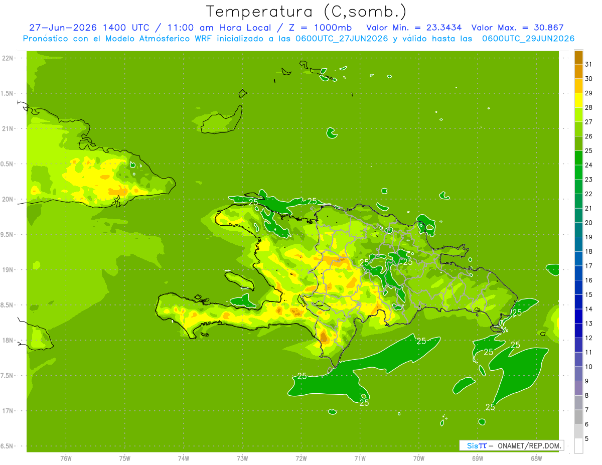602x465 pixels.
Task: Select 'Valor Max. = 30.867' text
Action: [518, 28]
